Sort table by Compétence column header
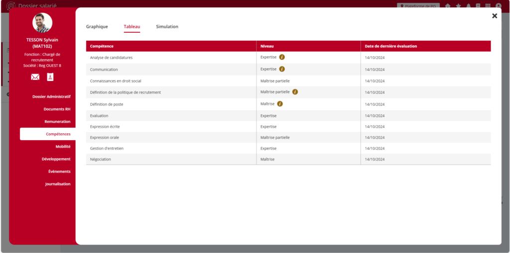The height and width of the screenshot is (253, 510). click(x=102, y=46)
